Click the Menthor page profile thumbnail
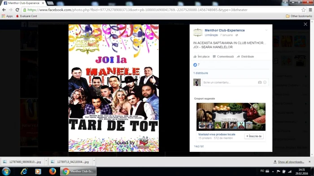 coord(198,33)
